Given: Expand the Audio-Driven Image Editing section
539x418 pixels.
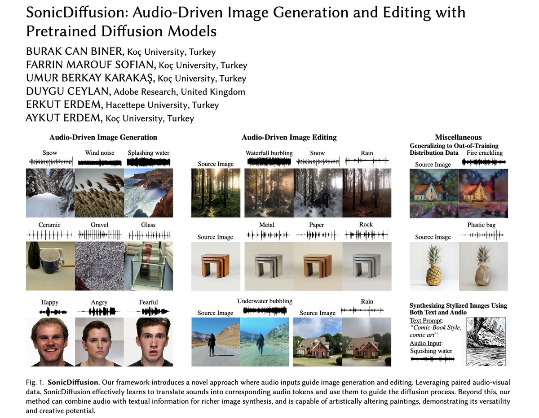Looking at the screenshot, I should 289,137.
